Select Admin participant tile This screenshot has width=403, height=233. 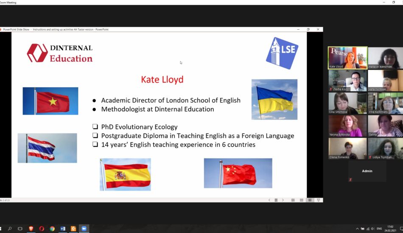(367, 172)
